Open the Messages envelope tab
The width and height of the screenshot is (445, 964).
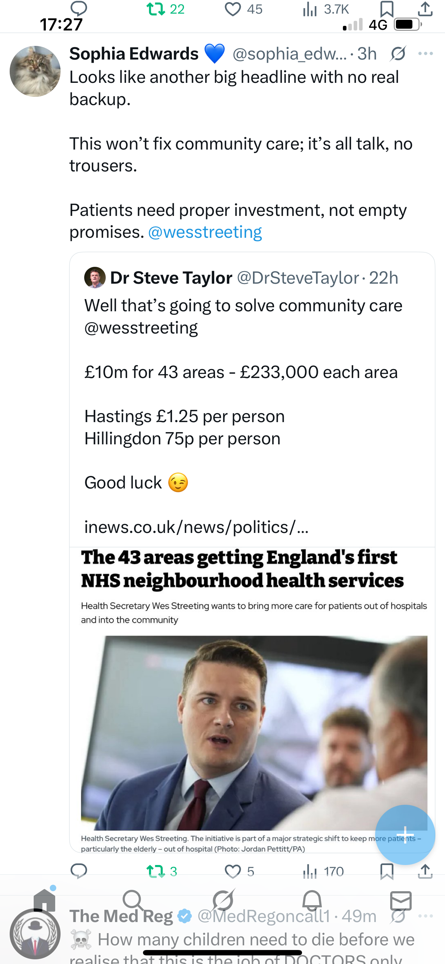[x=401, y=901]
